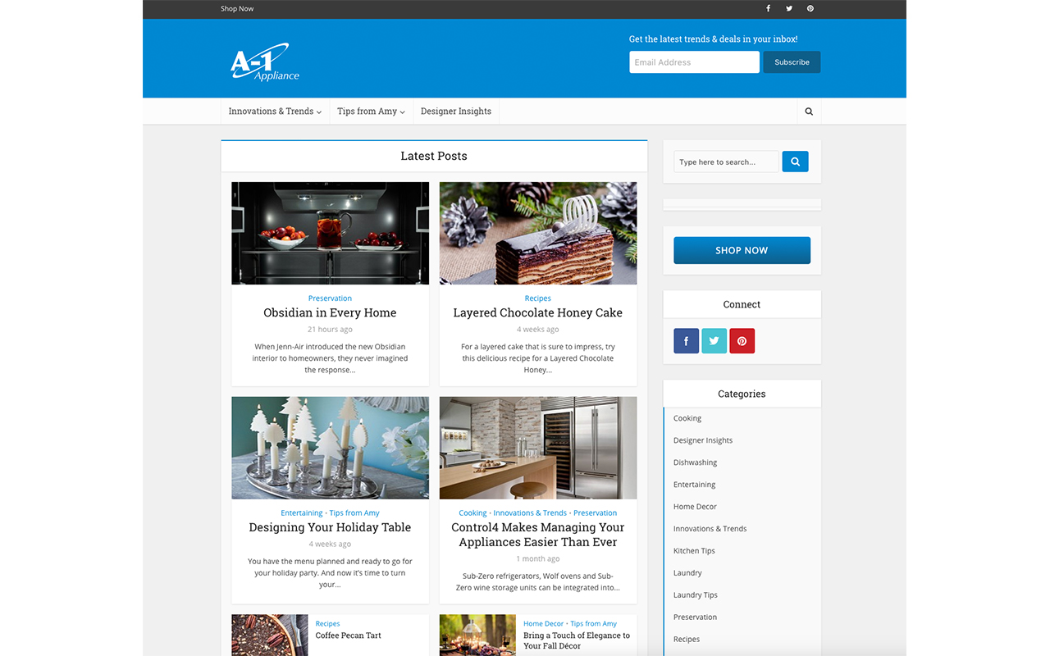Select Innovations & Trends in the Categories list
The image size is (1050, 656).
click(710, 529)
